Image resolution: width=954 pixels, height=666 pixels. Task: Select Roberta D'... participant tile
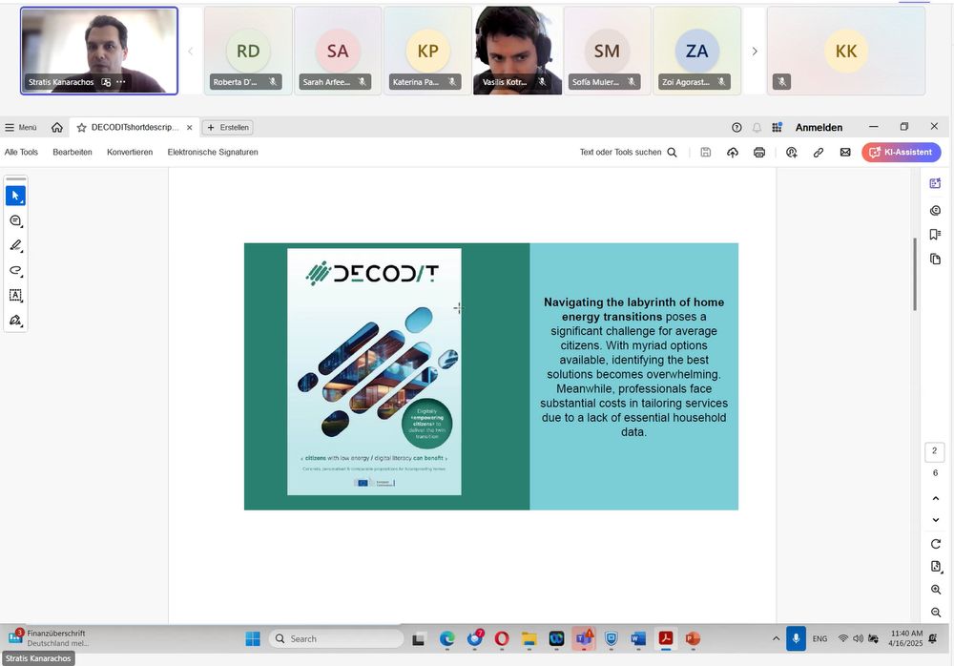(x=248, y=52)
